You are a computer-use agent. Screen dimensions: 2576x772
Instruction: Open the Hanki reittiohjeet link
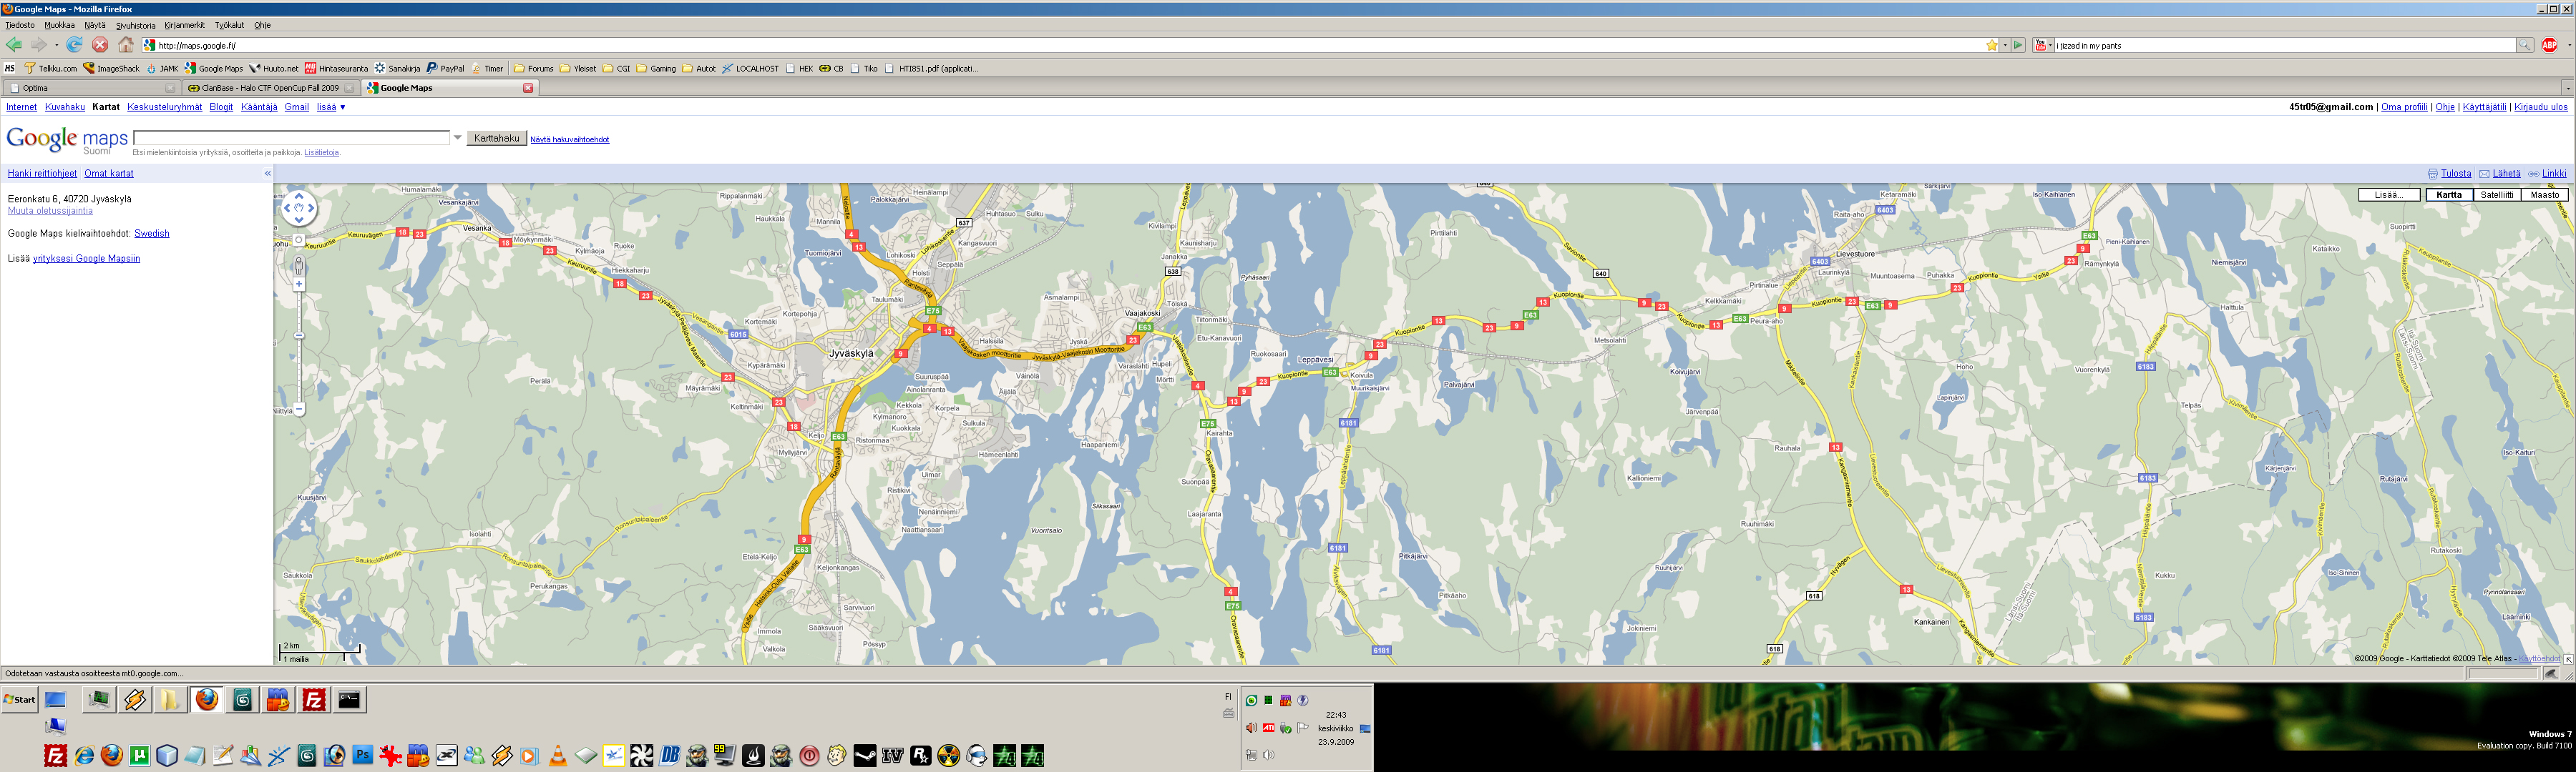42,174
